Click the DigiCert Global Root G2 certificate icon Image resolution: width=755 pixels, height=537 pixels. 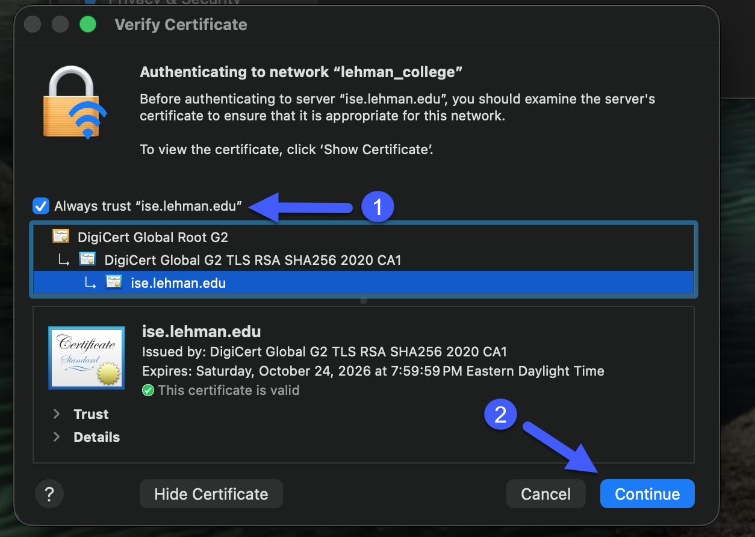pyautogui.click(x=61, y=237)
